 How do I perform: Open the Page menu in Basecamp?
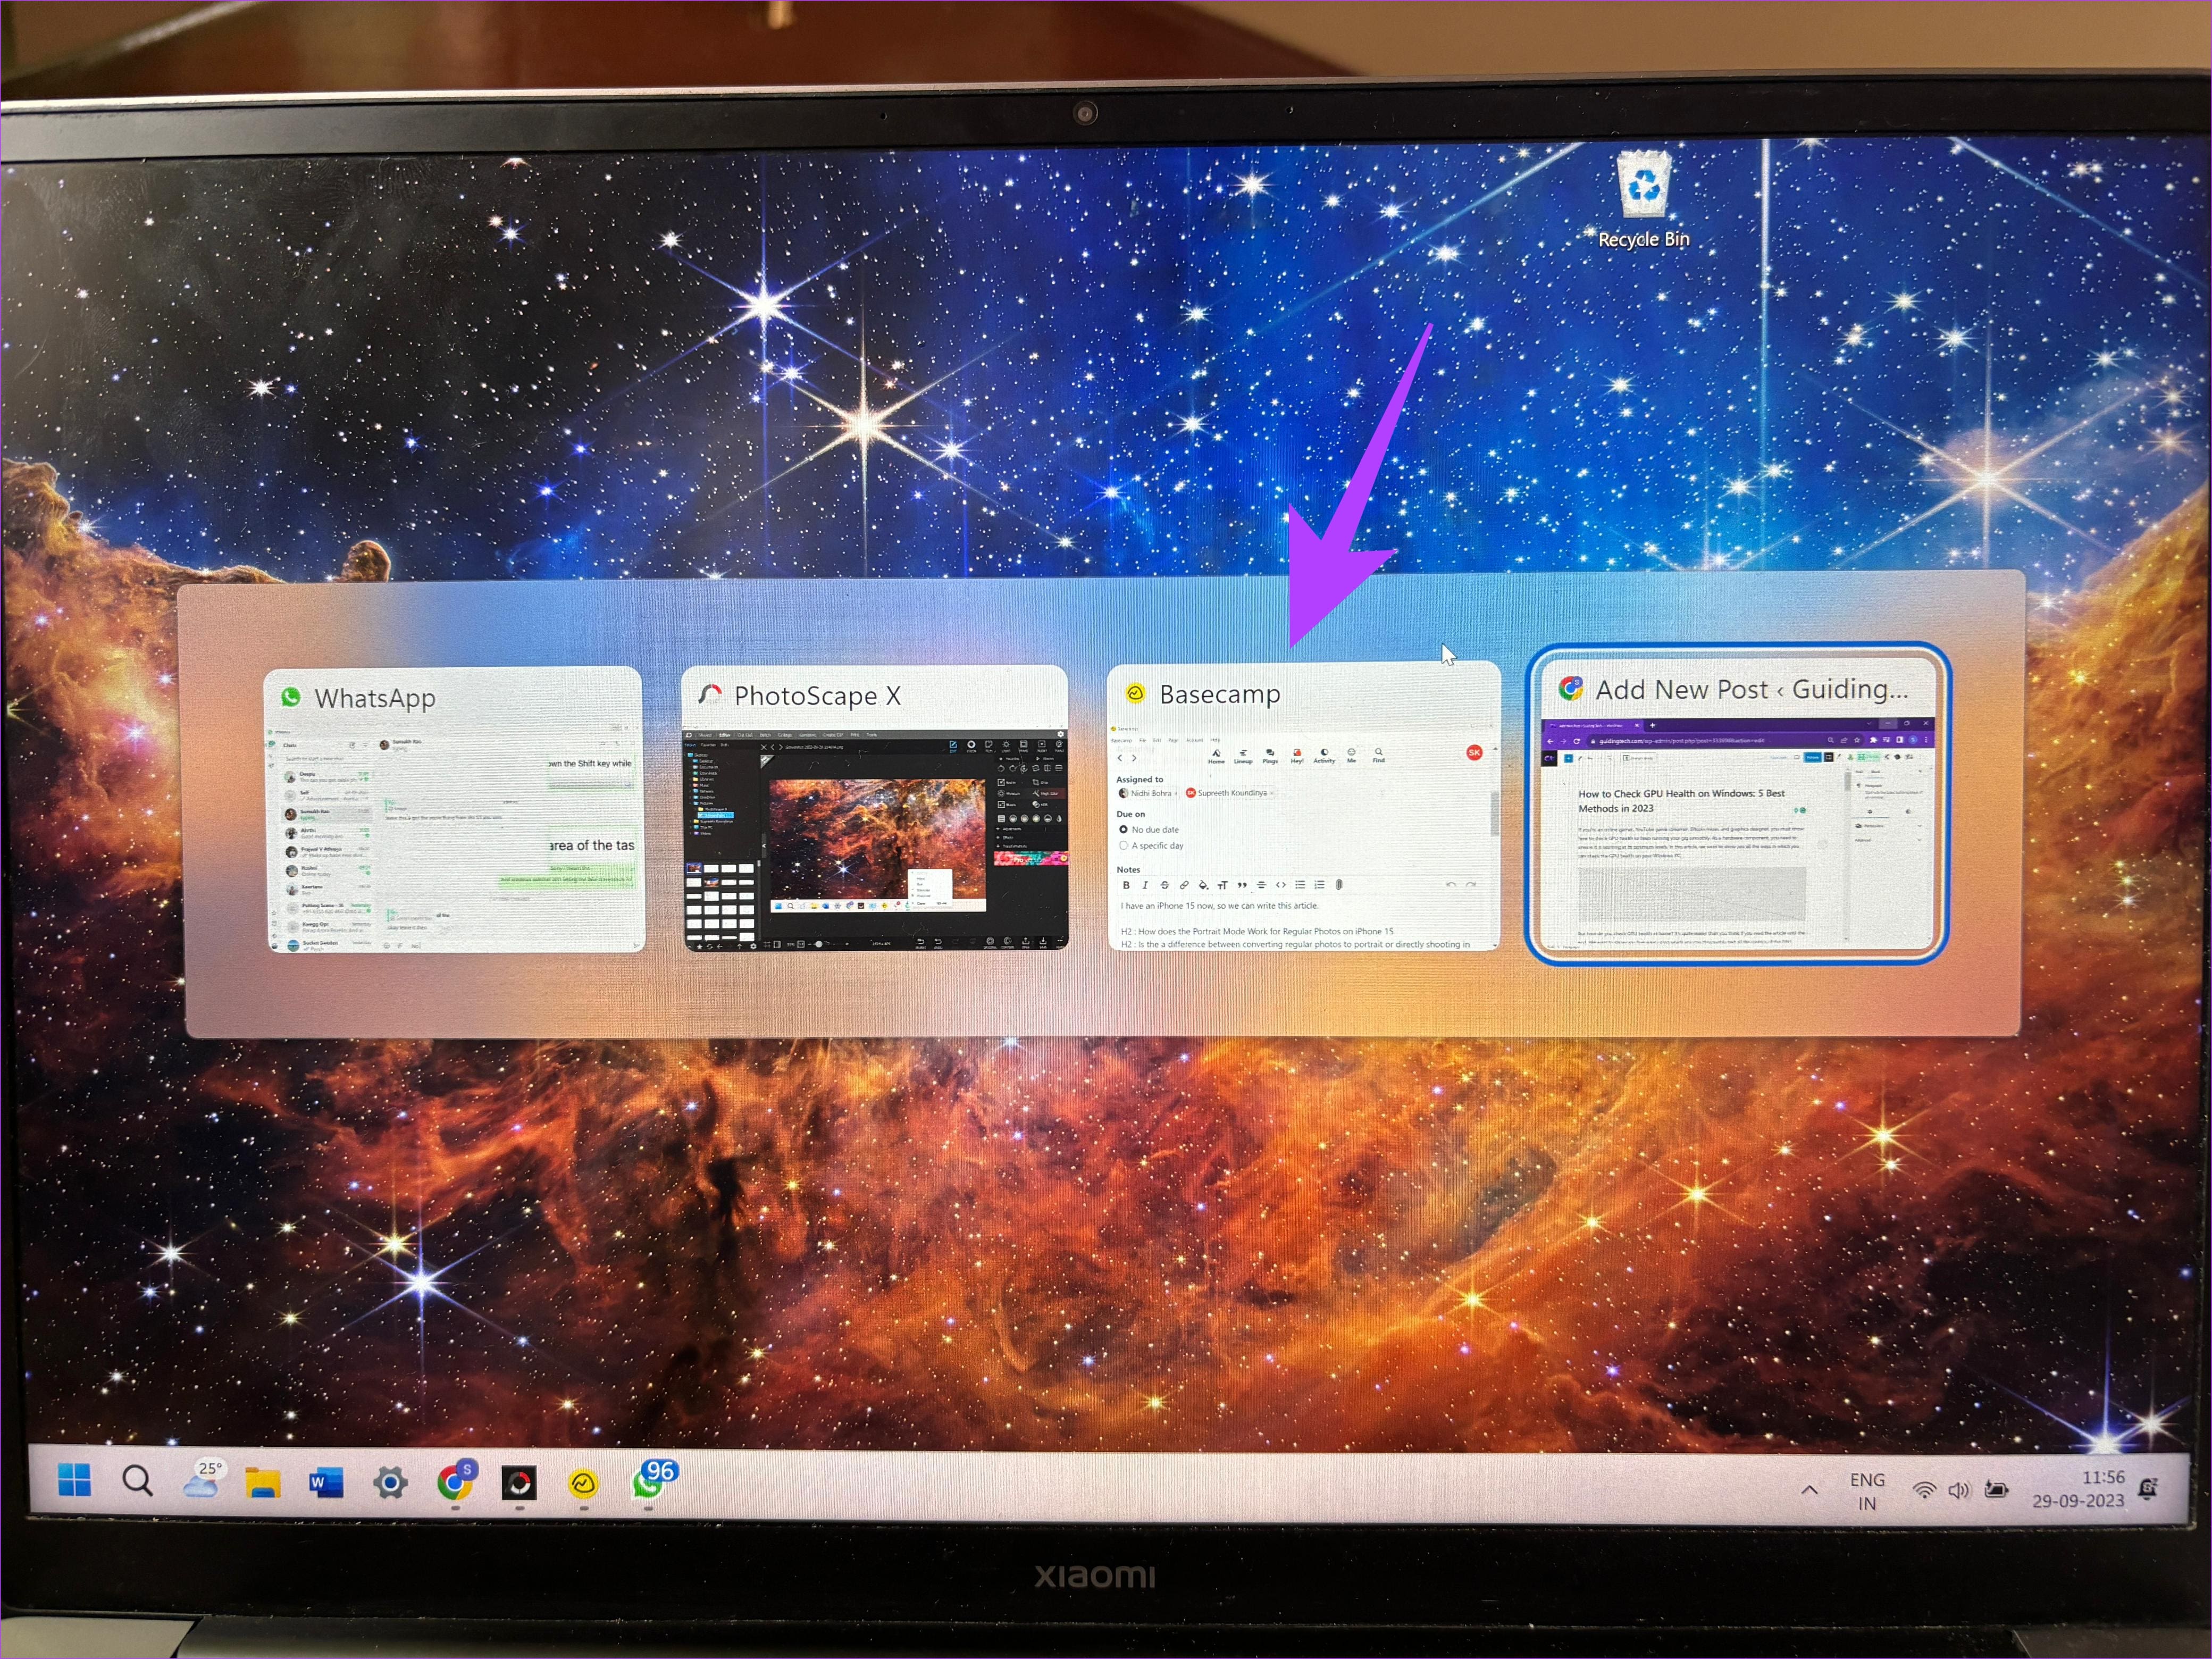click(x=1174, y=741)
